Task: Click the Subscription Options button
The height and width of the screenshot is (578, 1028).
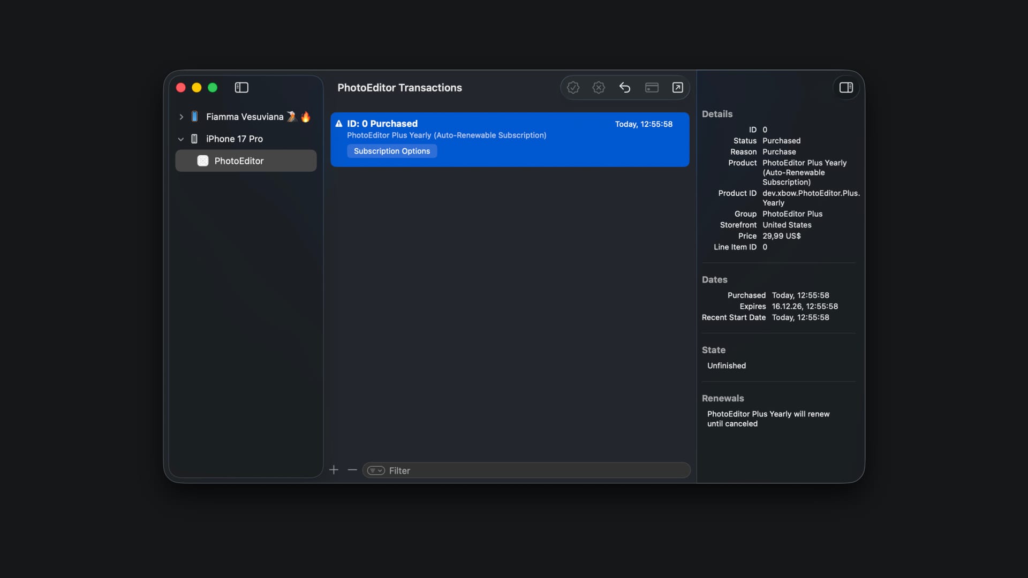Action: coord(392,151)
